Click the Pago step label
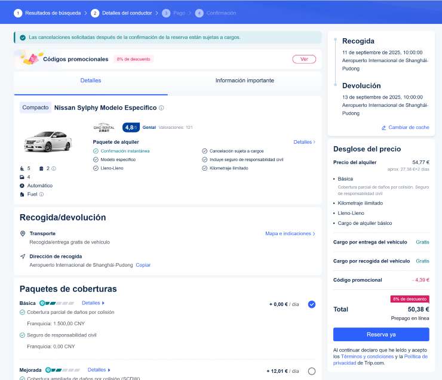 (179, 13)
